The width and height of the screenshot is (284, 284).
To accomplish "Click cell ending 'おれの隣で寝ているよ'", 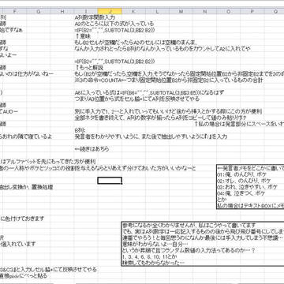I will click(25, 136).
